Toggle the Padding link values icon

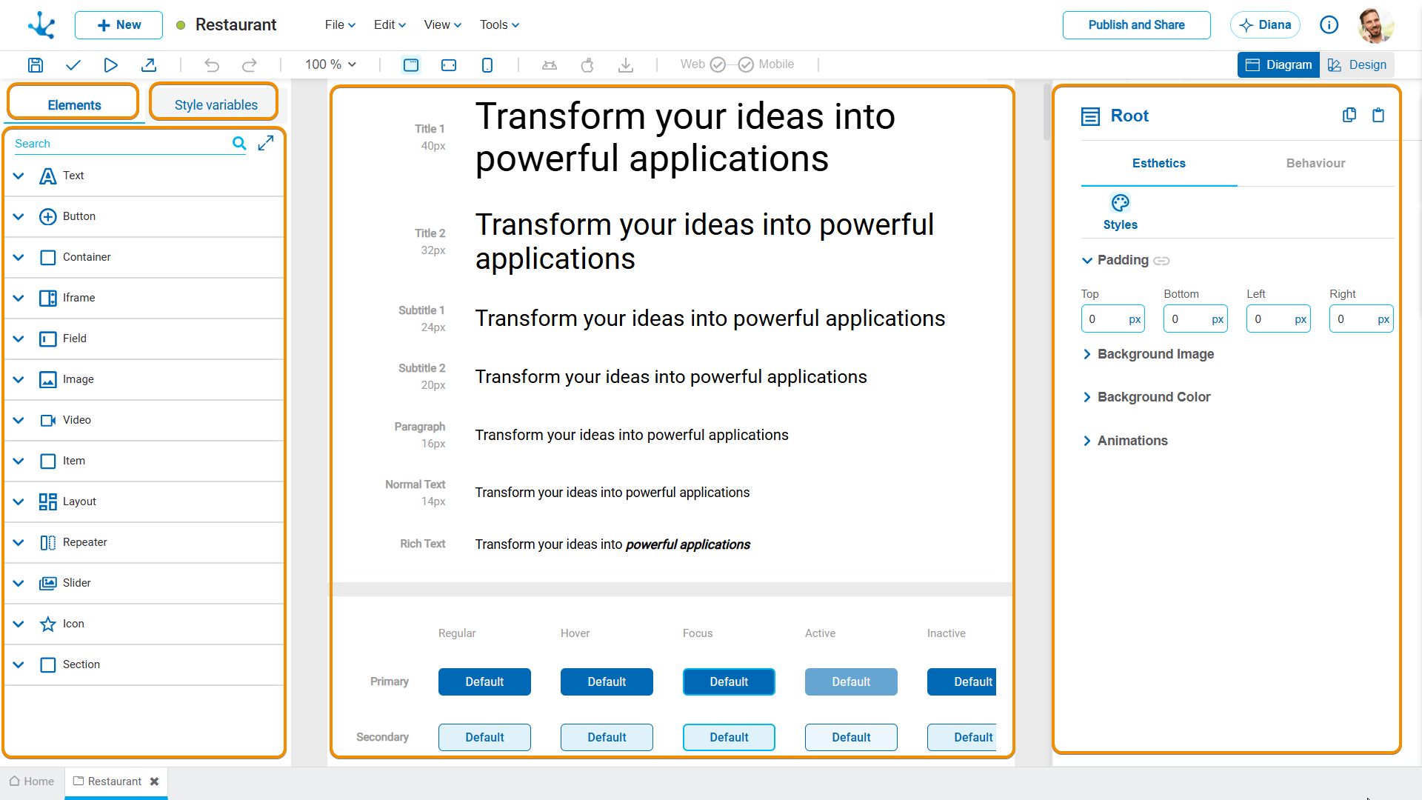tap(1161, 261)
